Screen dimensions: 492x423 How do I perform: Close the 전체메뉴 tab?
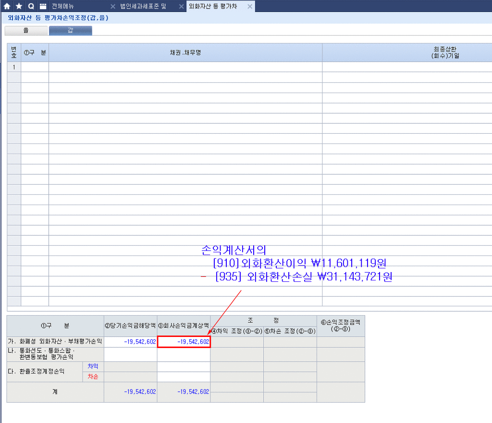(x=113, y=6)
